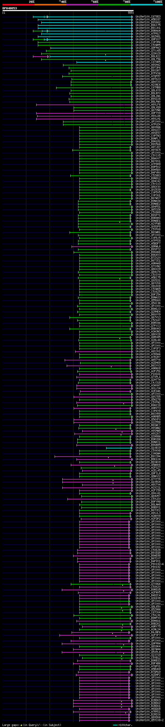Select hit UniRef100_C6TCK4
Viewport: 165px width, 727px height.
click(x=148, y=612)
